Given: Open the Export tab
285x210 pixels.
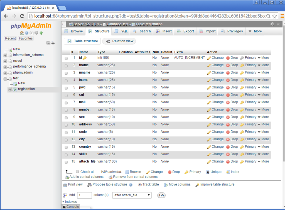Looking at the screenshot, I should click(185, 31).
